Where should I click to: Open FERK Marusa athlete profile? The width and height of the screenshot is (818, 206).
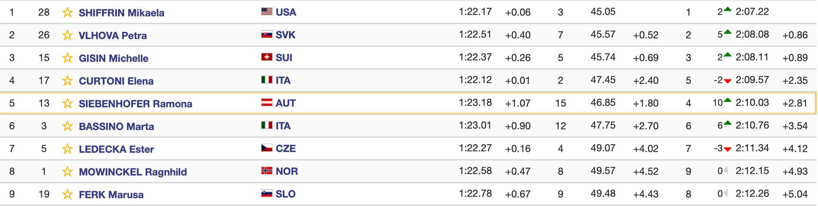tap(111, 195)
